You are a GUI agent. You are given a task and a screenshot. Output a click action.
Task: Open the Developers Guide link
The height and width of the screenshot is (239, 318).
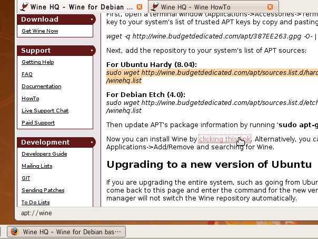[44, 154]
